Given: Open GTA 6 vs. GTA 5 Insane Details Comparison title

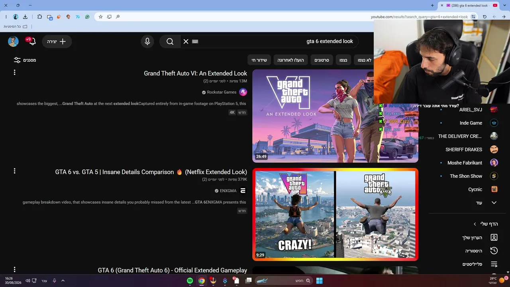Looking at the screenshot, I should 151,172.
